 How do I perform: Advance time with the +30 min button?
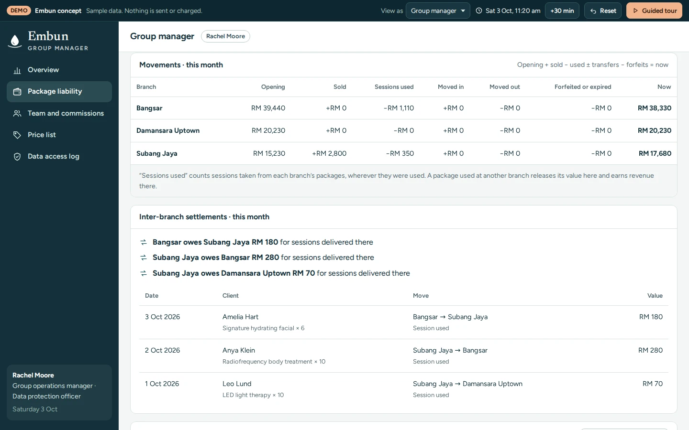[x=562, y=11]
